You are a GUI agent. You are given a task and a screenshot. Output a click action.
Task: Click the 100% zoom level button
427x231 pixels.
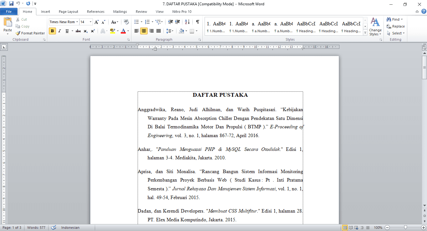378,228
